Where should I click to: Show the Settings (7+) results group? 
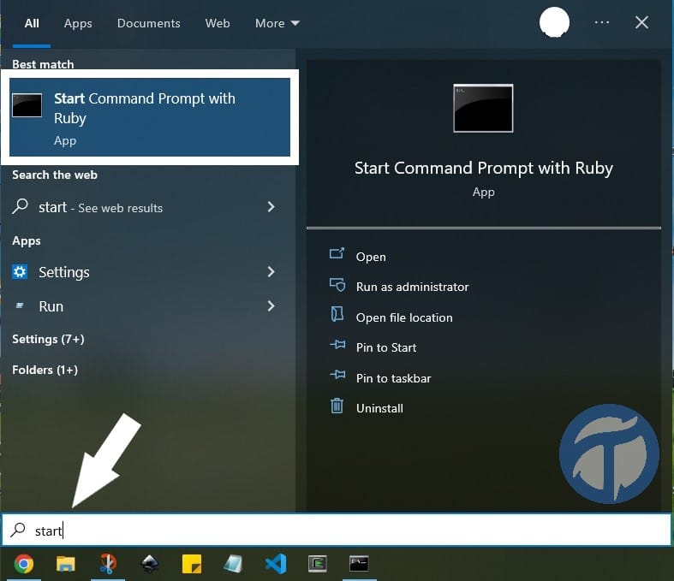tap(48, 339)
